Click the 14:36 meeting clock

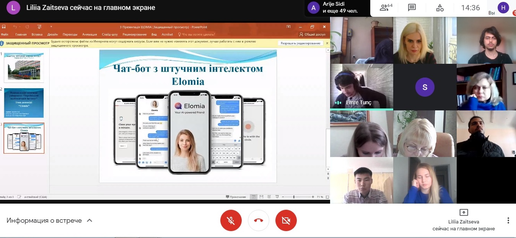470,8
